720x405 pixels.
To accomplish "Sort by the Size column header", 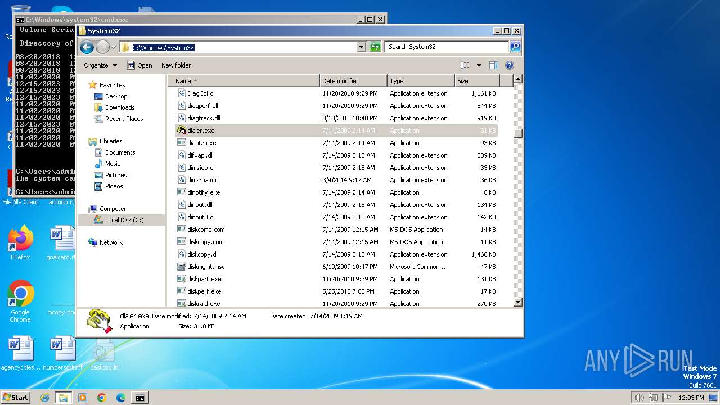I will (x=476, y=81).
